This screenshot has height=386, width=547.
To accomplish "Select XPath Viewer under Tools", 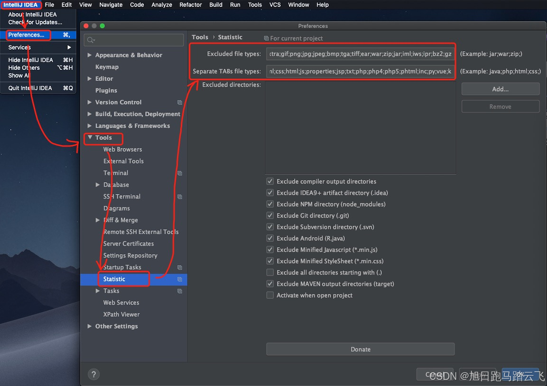I will [121, 314].
